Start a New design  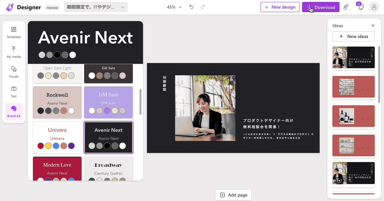[280, 7]
